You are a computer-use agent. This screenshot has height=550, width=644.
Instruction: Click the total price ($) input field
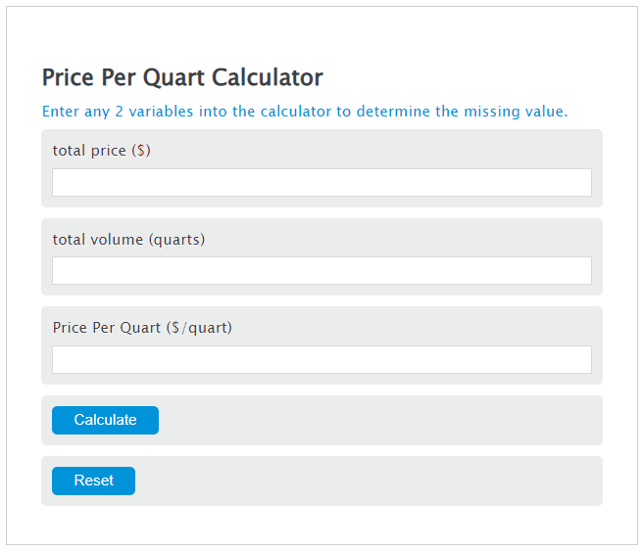(322, 182)
